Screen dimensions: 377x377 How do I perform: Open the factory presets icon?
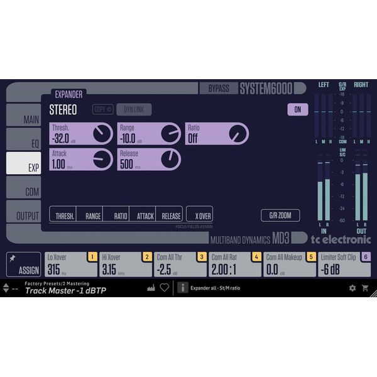pos(151,288)
